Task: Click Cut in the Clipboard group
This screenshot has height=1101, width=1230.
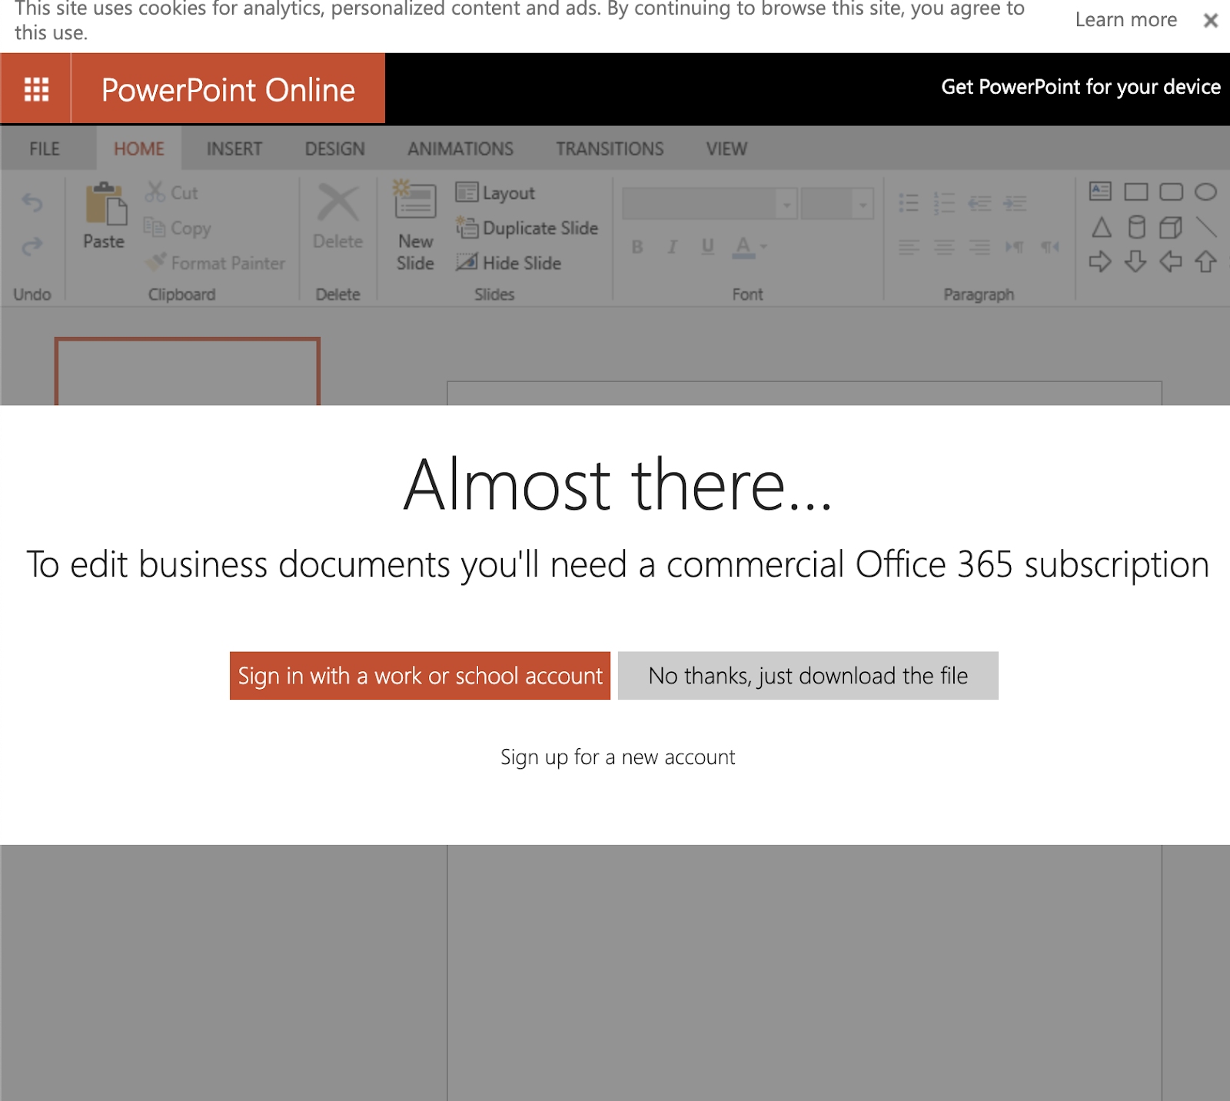Action: click(x=172, y=192)
